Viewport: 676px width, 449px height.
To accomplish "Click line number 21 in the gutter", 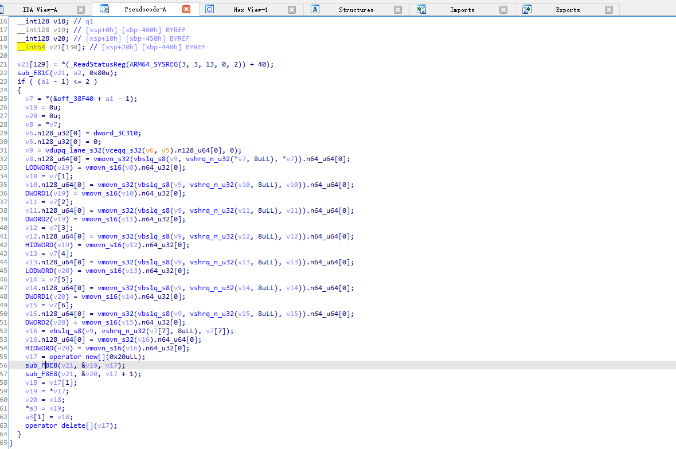I will pyautogui.click(x=4, y=64).
